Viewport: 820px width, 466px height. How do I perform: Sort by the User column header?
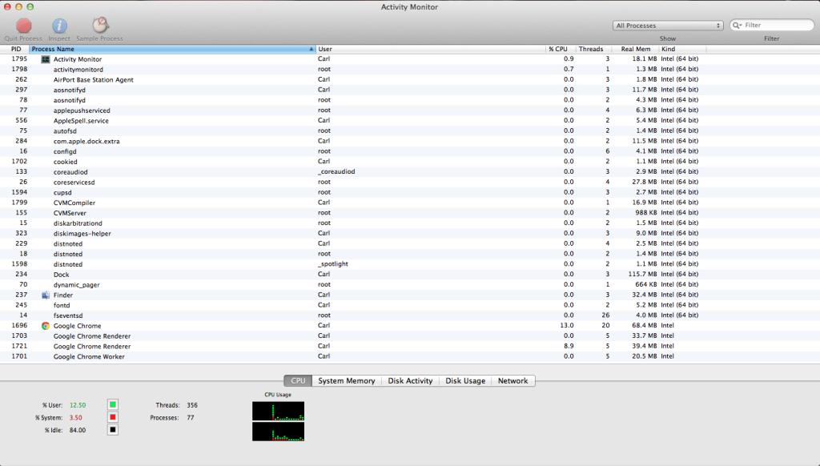pyautogui.click(x=430, y=49)
